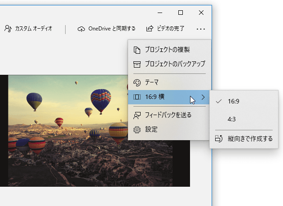The width and height of the screenshot is (283, 206).
Task: Open カスタム オーディオ label
Action: click(x=34, y=28)
